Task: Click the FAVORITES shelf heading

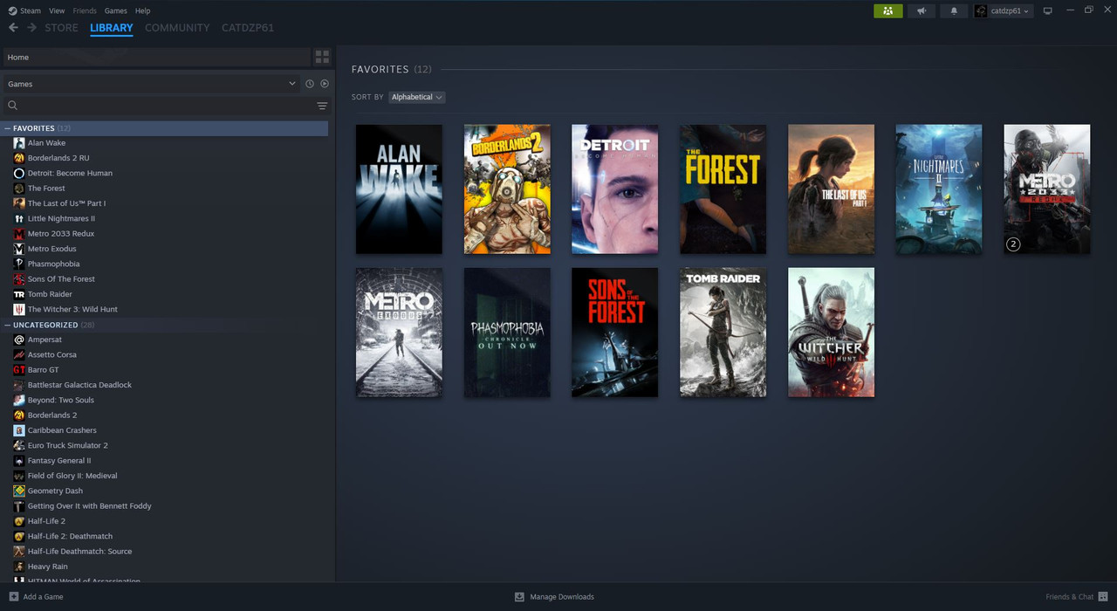Action: pyautogui.click(x=380, y=69)
